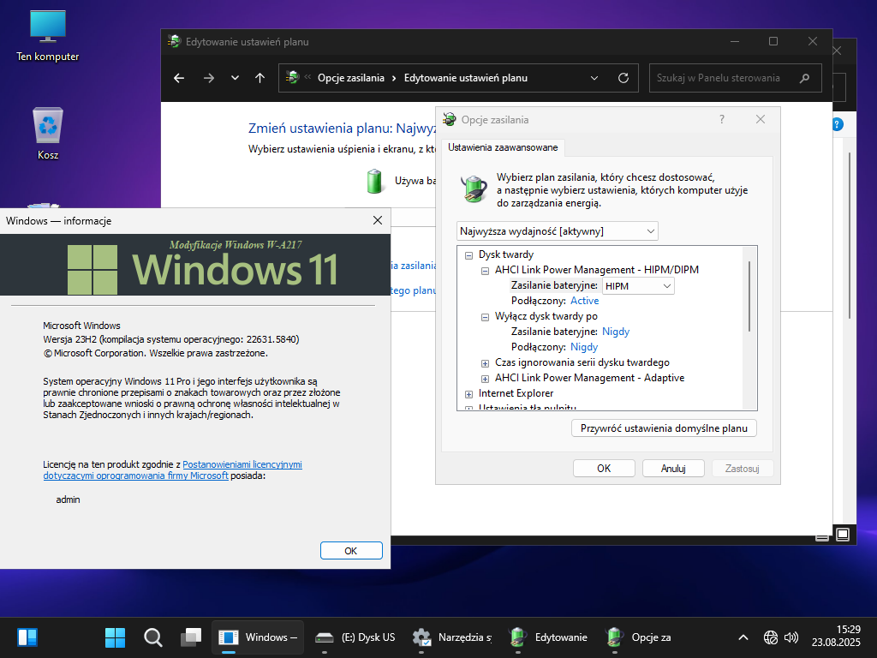Open the Najwyższa wydajność plan dropdown
The image size is (877, 658).
click(558, 231)
